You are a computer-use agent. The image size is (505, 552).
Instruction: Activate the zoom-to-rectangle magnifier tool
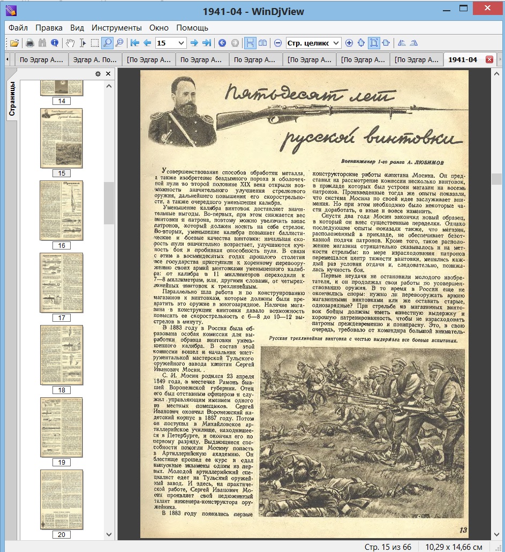point(119,43)
